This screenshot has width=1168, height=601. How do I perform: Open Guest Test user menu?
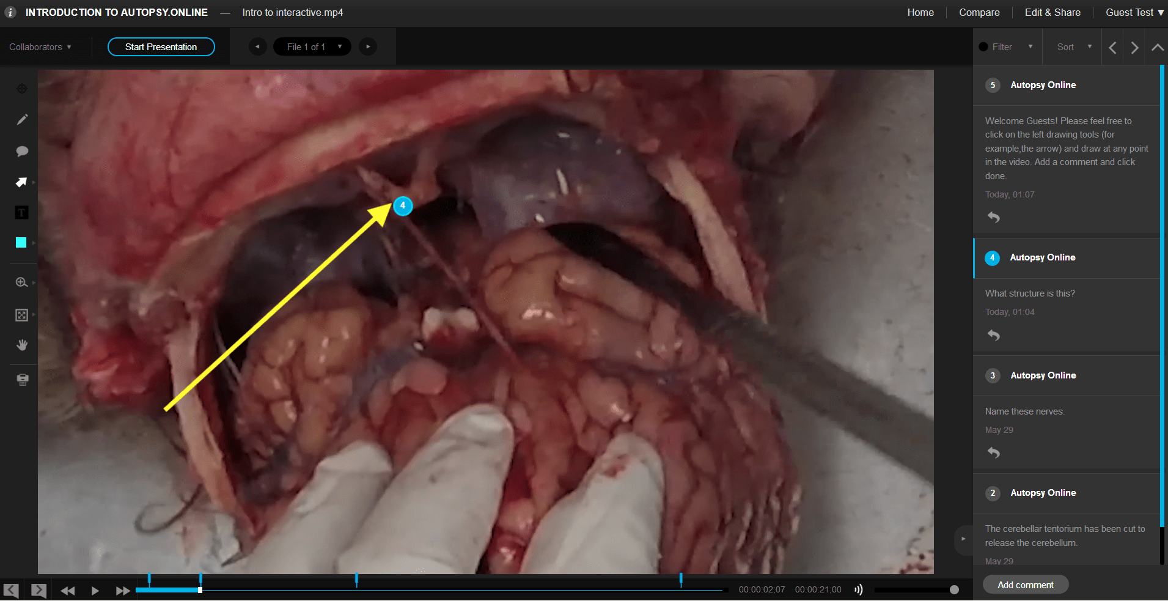click(1134, 12)
